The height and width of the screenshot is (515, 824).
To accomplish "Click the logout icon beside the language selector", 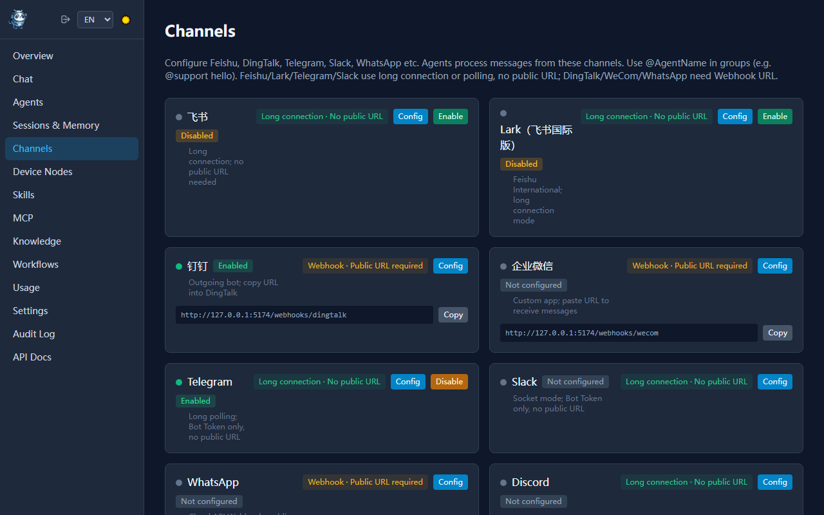I will coord(65,19).
